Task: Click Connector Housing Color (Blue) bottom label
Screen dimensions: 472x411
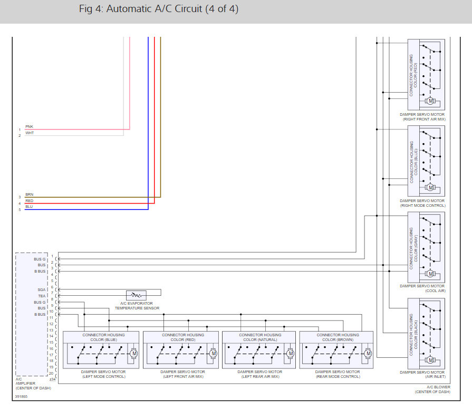Action: point(103,337)
